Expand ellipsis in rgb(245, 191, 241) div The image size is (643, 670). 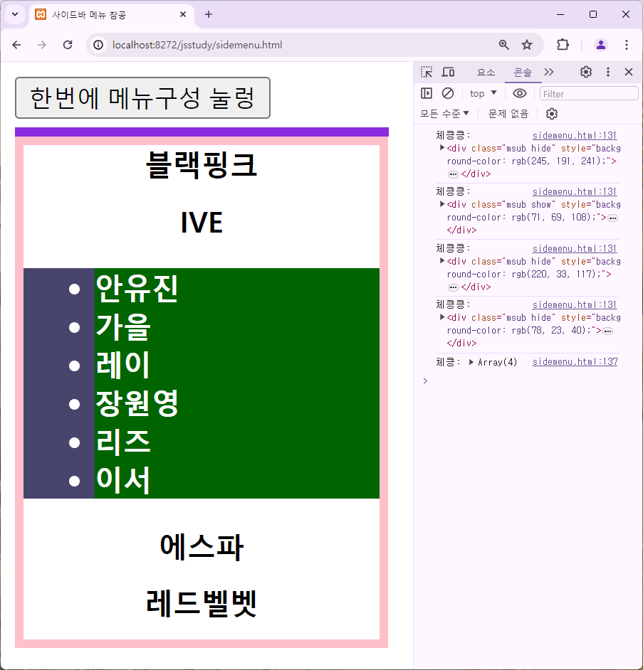(453, 174)
